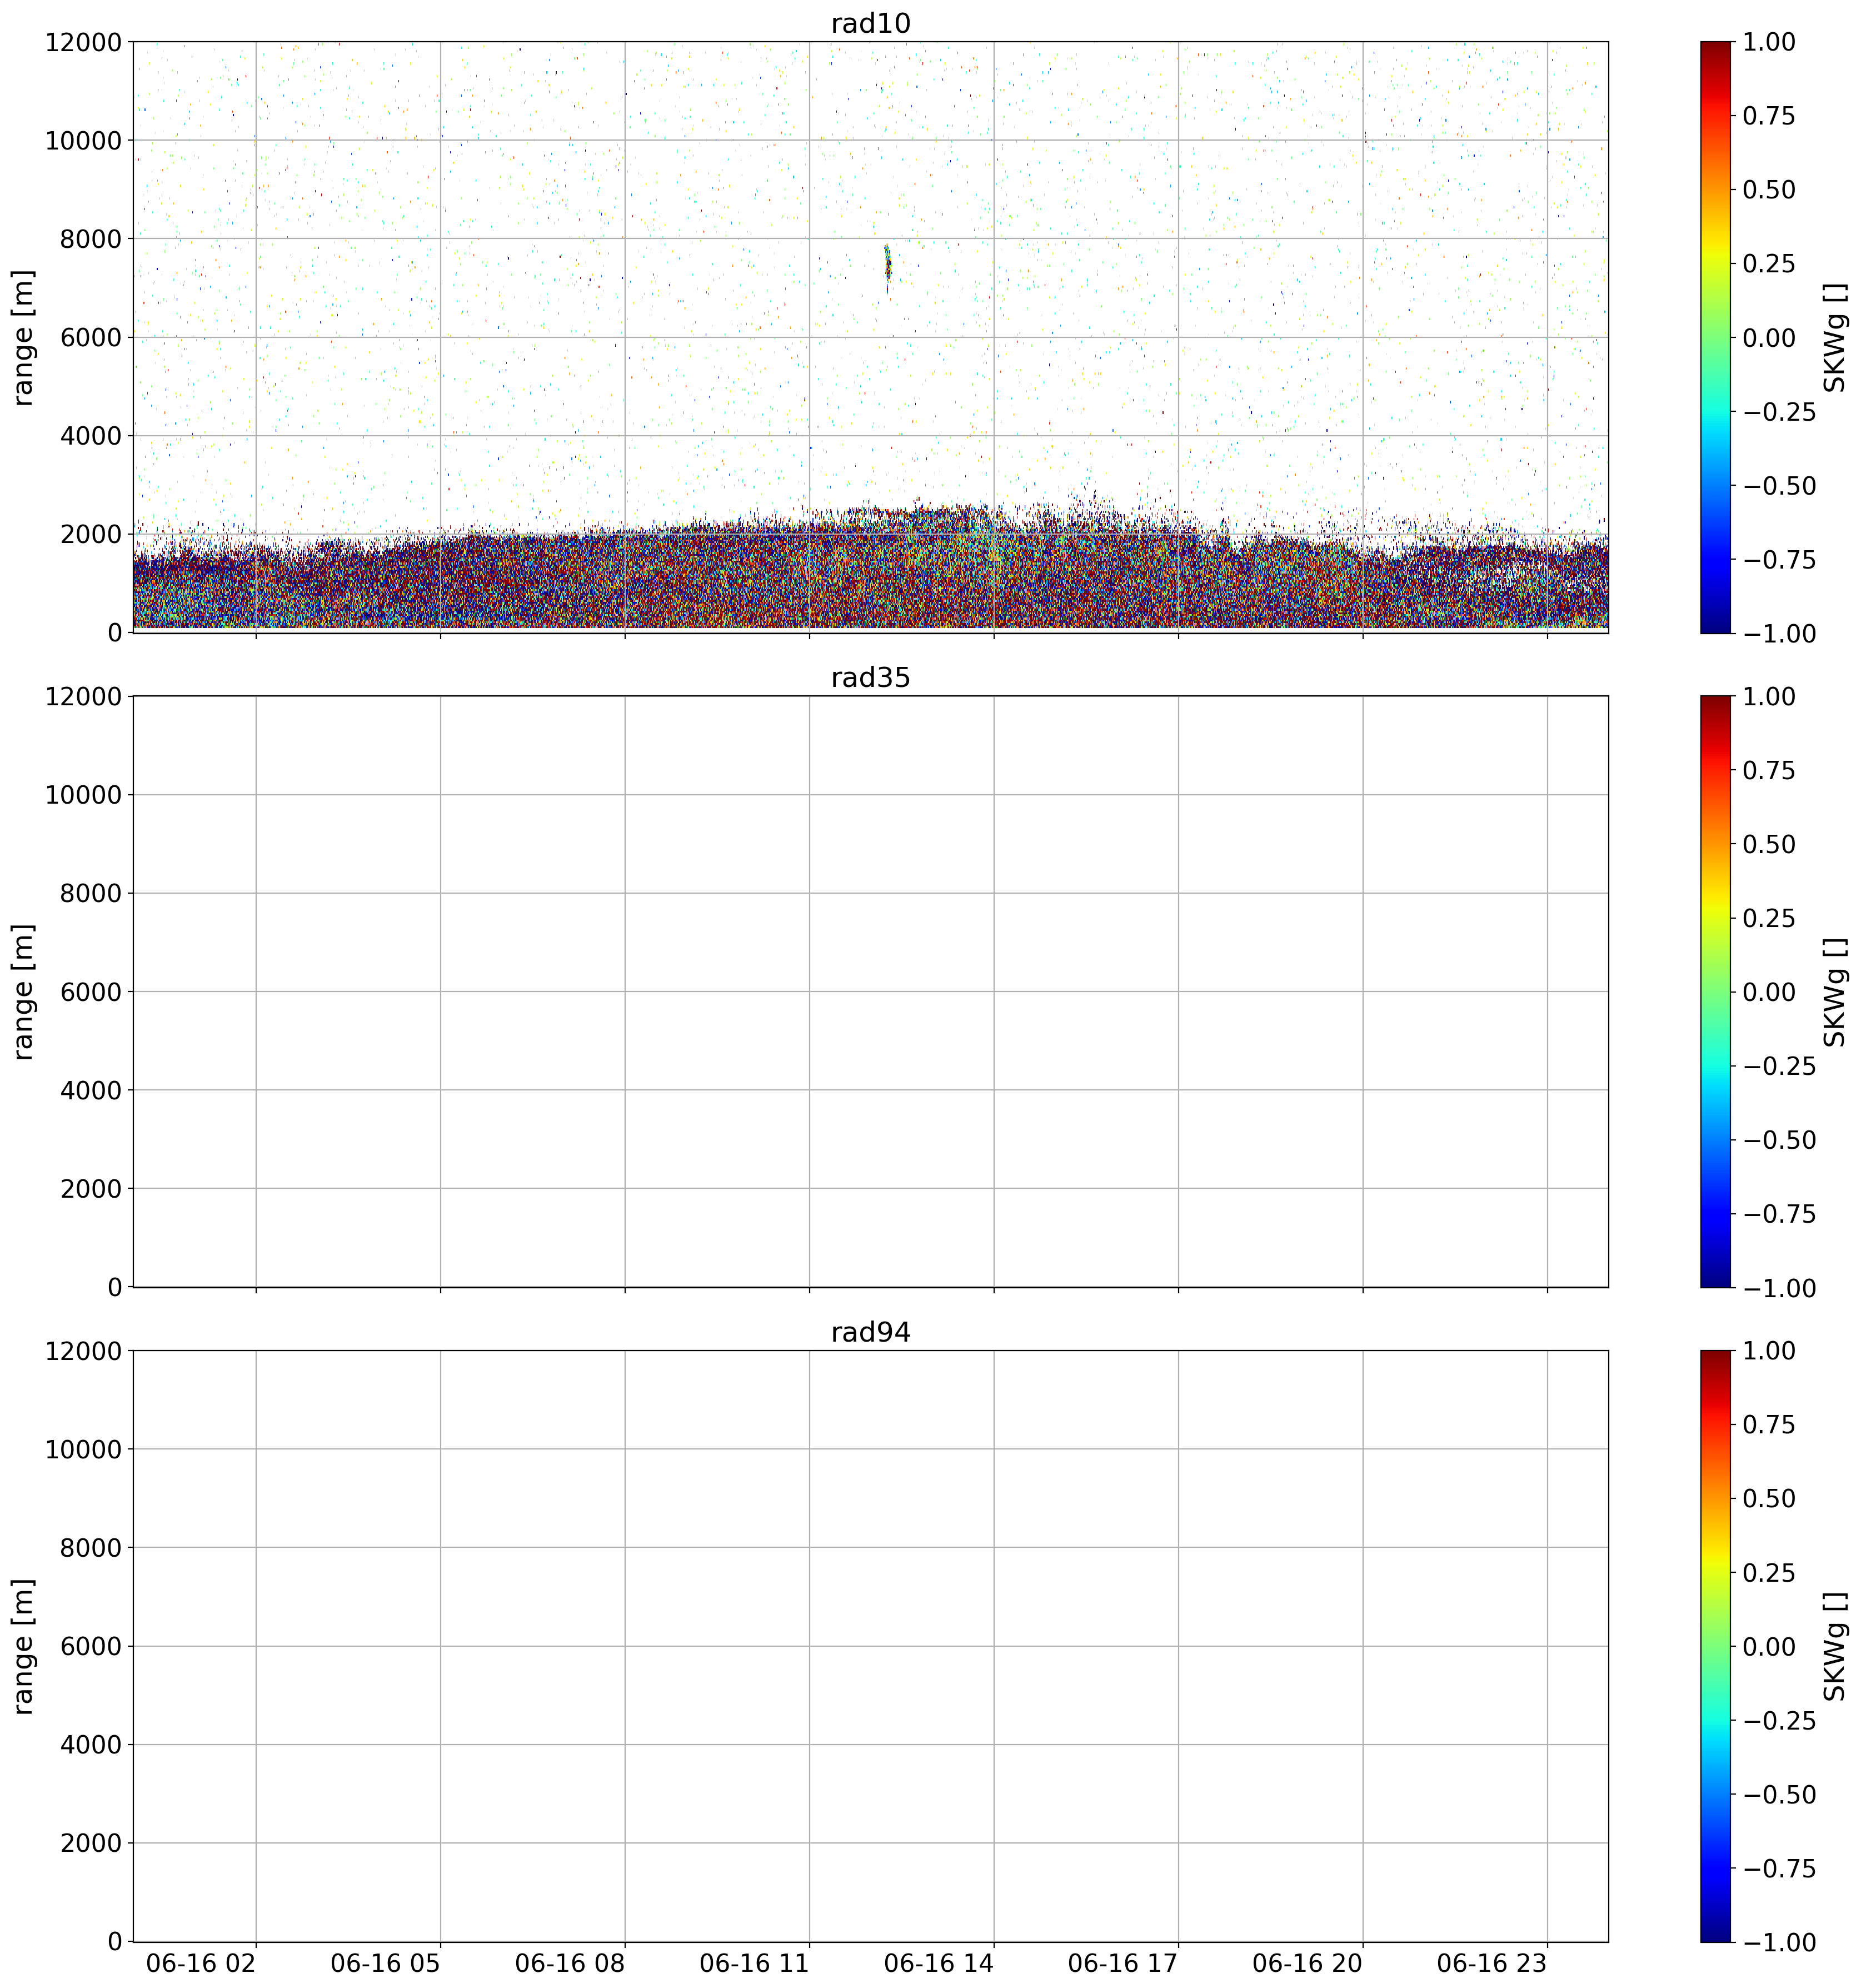Click x-axis tick label '06-16 05'
Viewport: 1861px width, 1988px height.
386,1963
